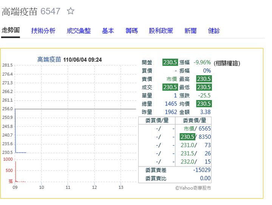Click the ask row 市價/ 6565
The width and height of the screenshot is (272, 205).
click(x=197, y=129)
